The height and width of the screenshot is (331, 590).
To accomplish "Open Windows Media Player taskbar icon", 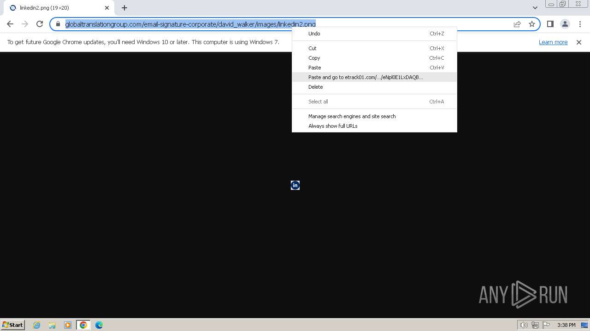I will [68, 325].
